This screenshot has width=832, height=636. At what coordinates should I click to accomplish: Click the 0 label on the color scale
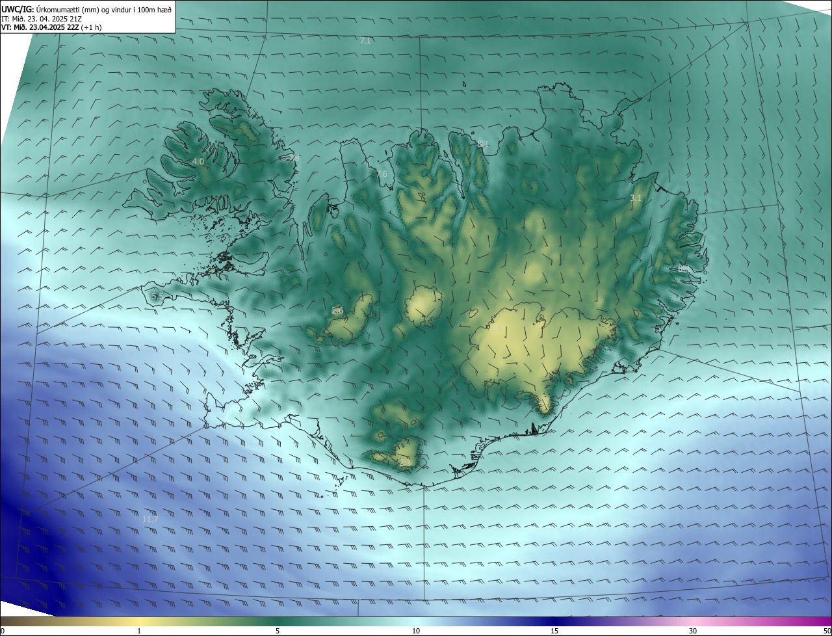3,631
